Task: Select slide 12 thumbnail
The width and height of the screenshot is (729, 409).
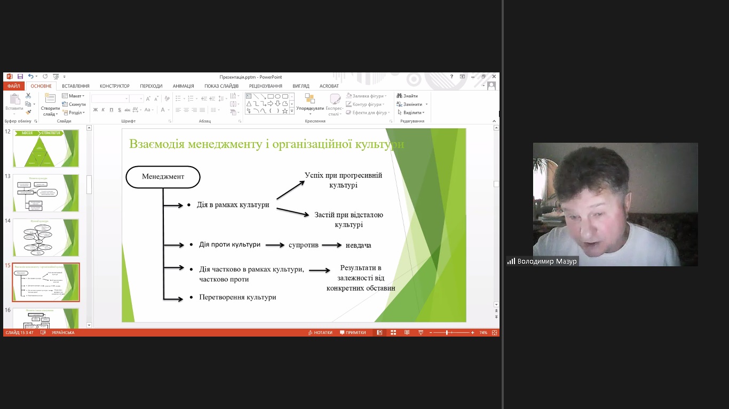Action: (x=46, y=149)
